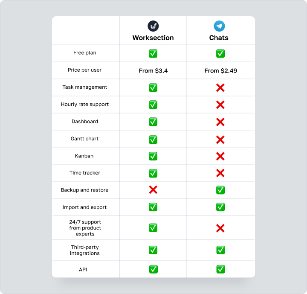Image resolution: width=307 pixels, height=294 pixels.
Task: Click Worksection's Kanban green checkmark
Action: pos(153,156)
